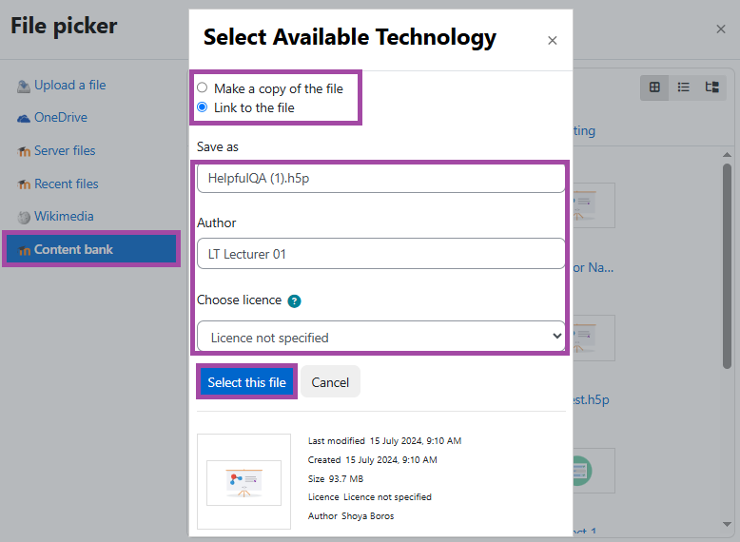Screen dimensions: 740x542
Task: Switch to list details view
Action: (x=683, y=87)
